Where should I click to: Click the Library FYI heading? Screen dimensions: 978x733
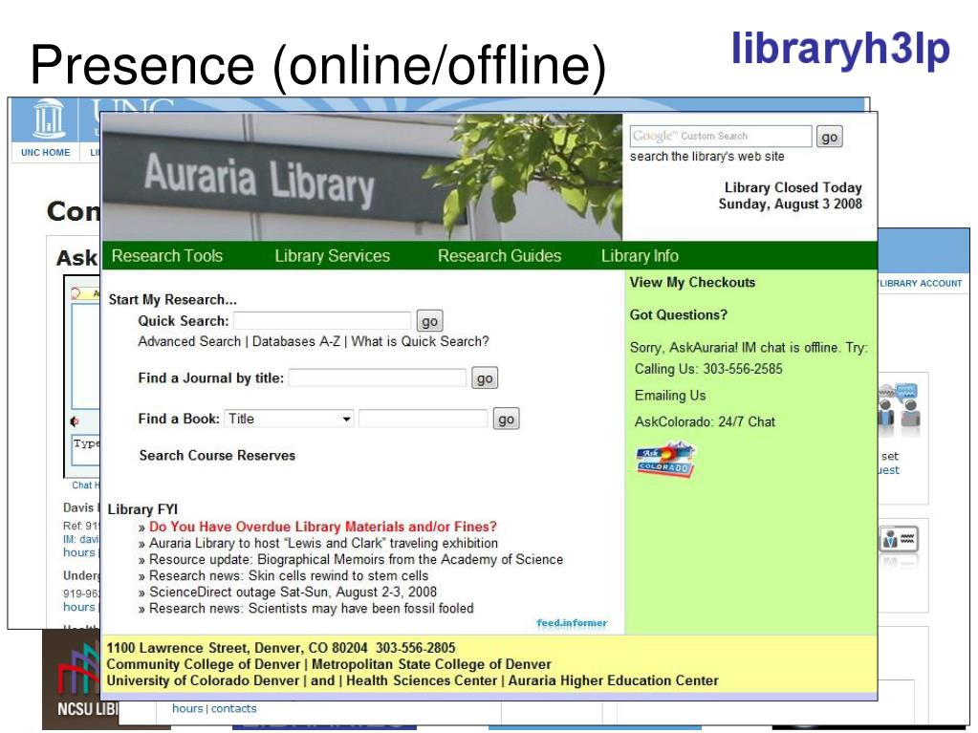[142, 509]
